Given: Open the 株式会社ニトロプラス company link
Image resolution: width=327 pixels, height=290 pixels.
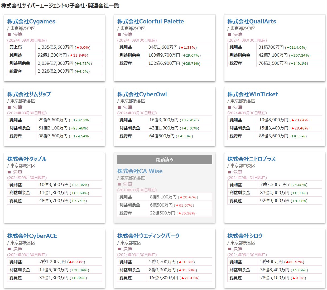Looking at the screenshot, I should (251, 159).
